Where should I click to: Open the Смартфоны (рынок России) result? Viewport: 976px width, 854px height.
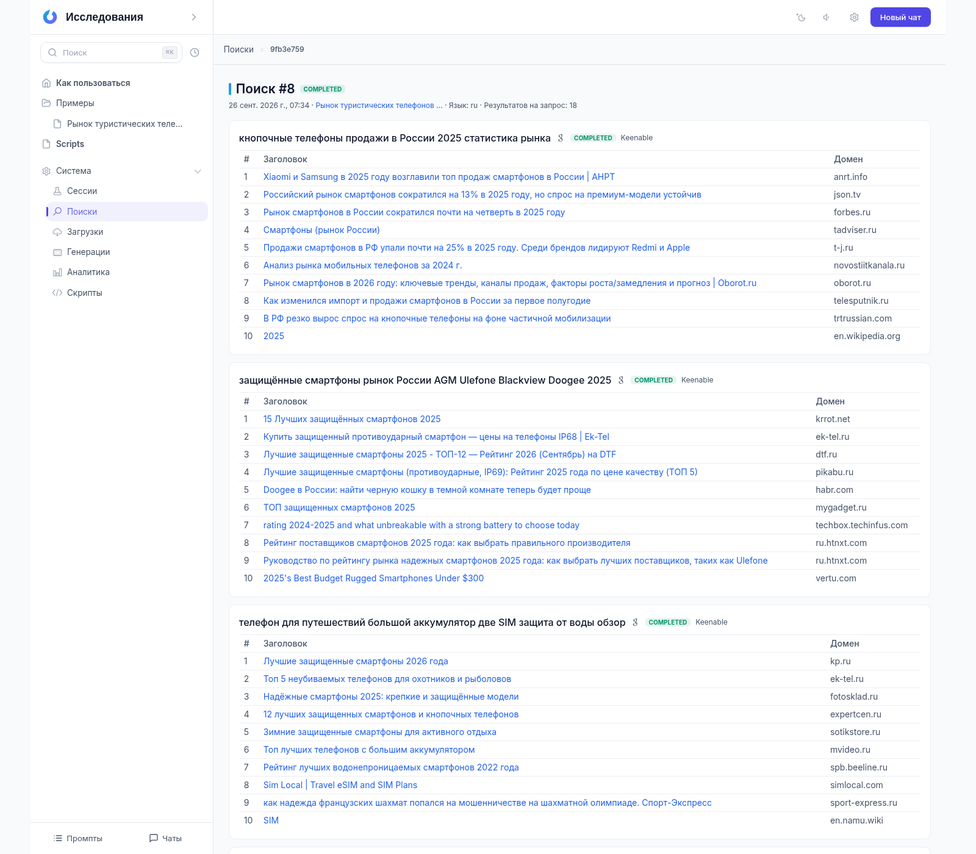pyautogui.click(x=321, y=230)
